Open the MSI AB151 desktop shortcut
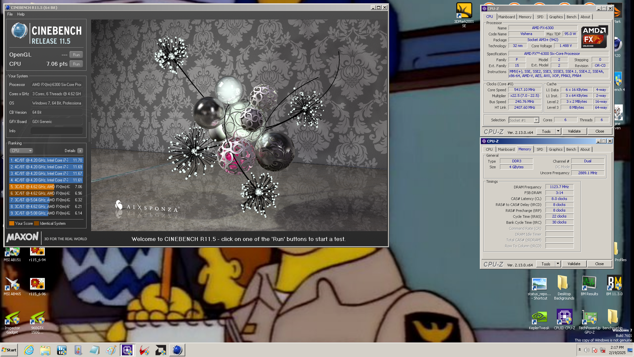 [x=12, y=255]
